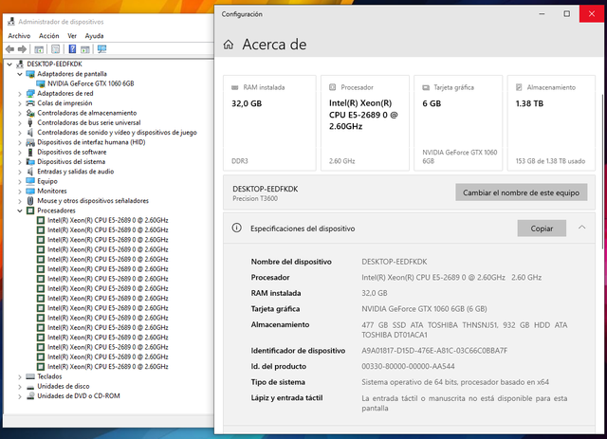Expand Dispositivos de software node
The width and height of the screenshot is (607, 439).
[x=20, y=152]
